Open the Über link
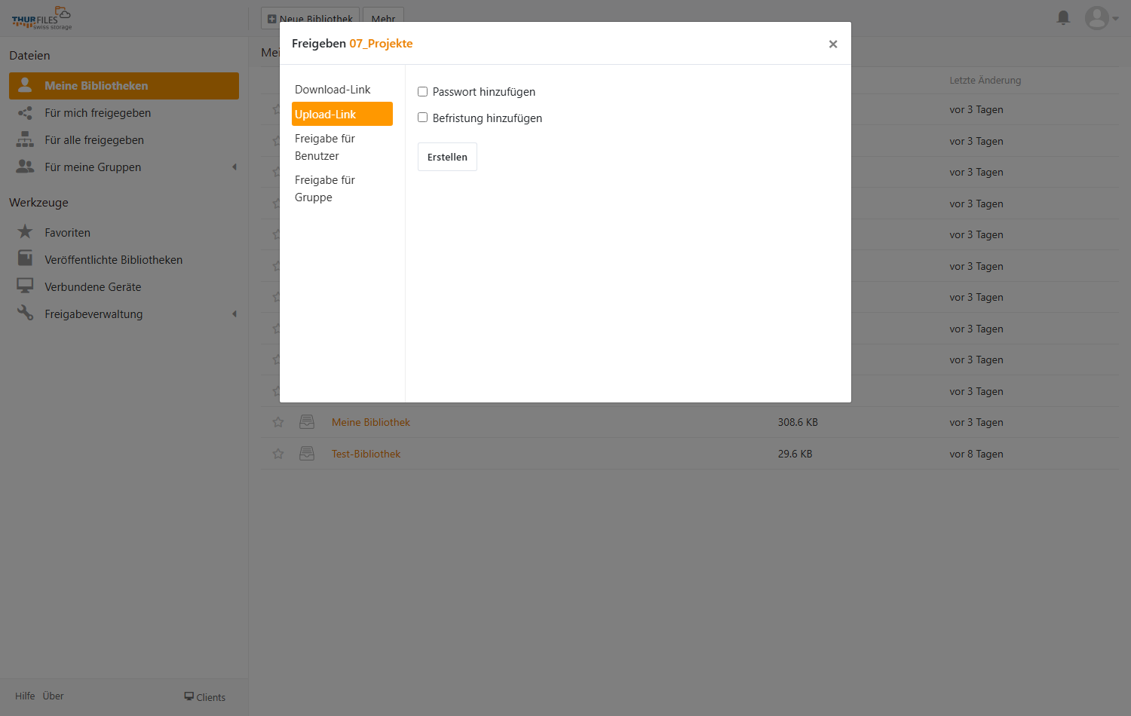This screenshot has height=716, width=1131. [54, 696]
